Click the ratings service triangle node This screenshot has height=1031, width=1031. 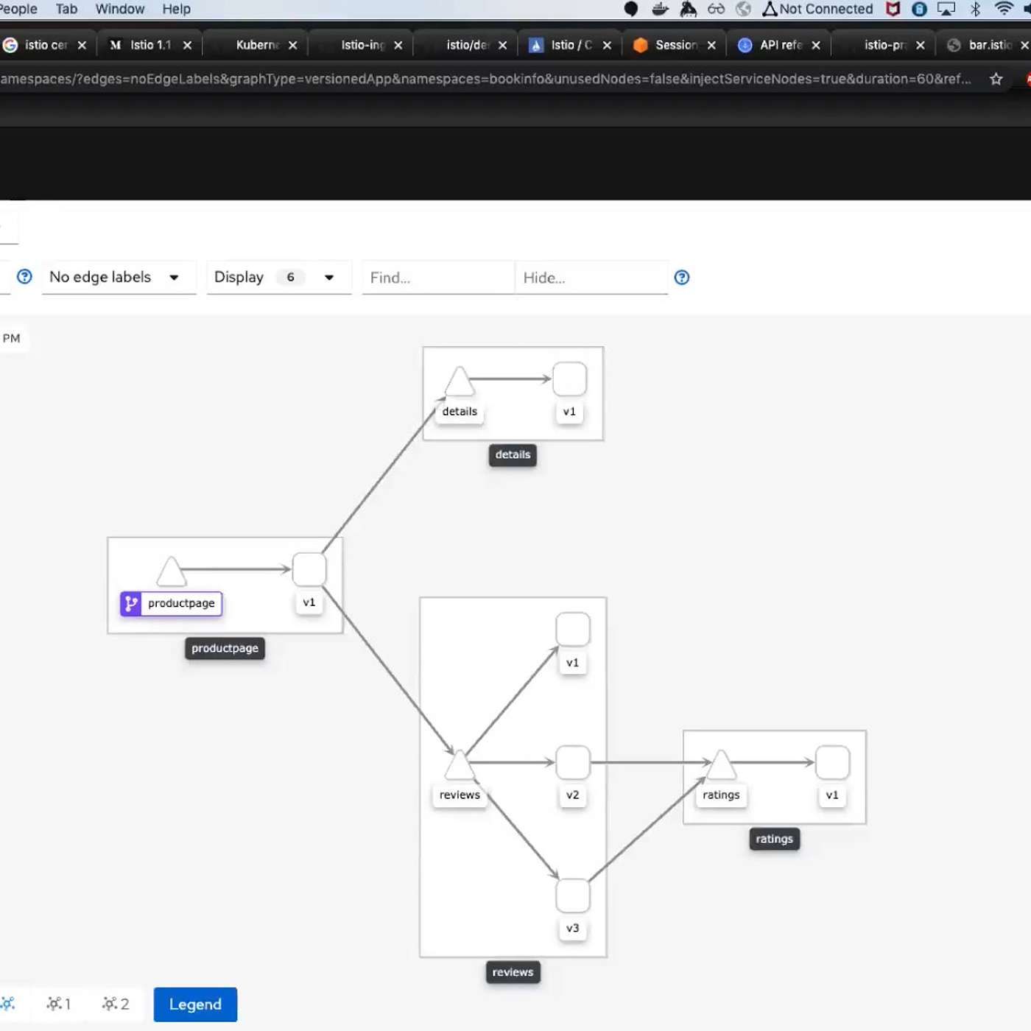(x=721, y=766)
